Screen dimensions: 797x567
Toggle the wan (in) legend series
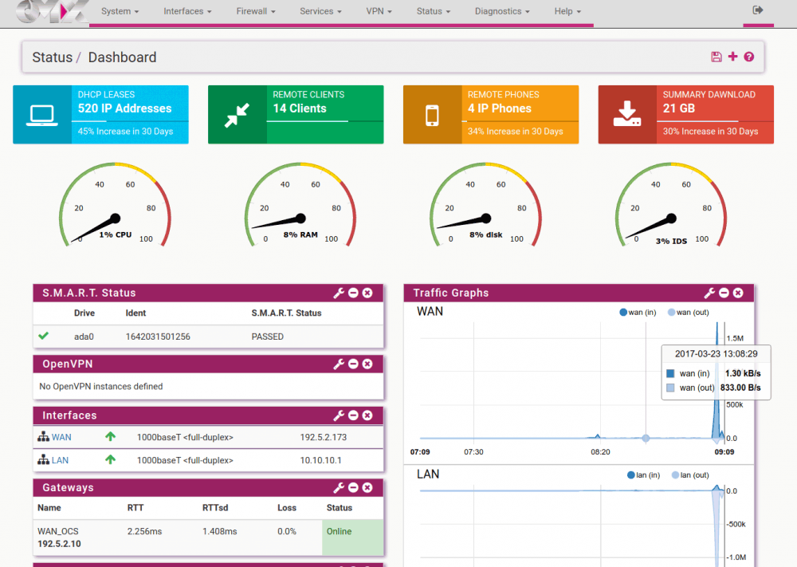(x=637, y=313)
